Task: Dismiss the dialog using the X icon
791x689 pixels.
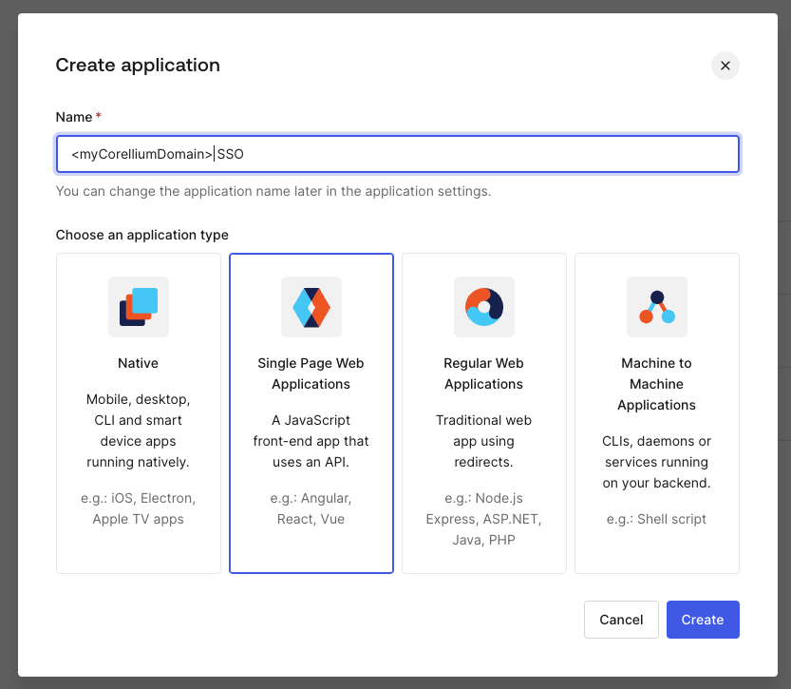Action: pyautogui.click(x=725, y=66)
